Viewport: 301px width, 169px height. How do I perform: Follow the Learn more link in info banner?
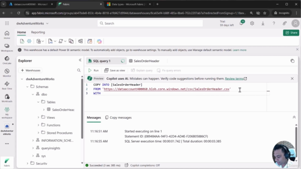239,50
